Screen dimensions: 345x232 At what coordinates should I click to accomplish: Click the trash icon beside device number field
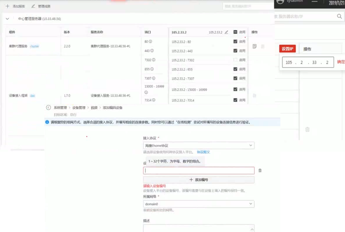point(260,170)
